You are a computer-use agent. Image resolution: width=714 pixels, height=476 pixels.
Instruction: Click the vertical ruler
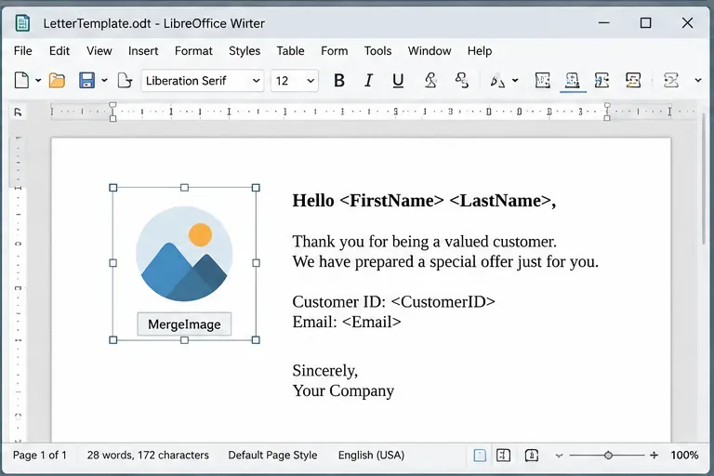click(19, 289)
